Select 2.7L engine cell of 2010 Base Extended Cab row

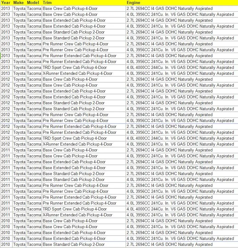point(182,233)
